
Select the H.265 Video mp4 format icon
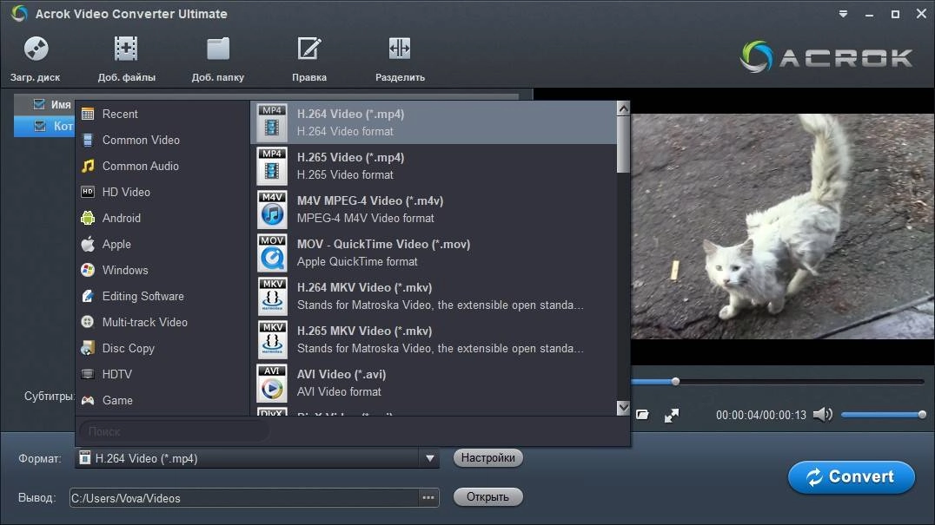click(272, 166)
